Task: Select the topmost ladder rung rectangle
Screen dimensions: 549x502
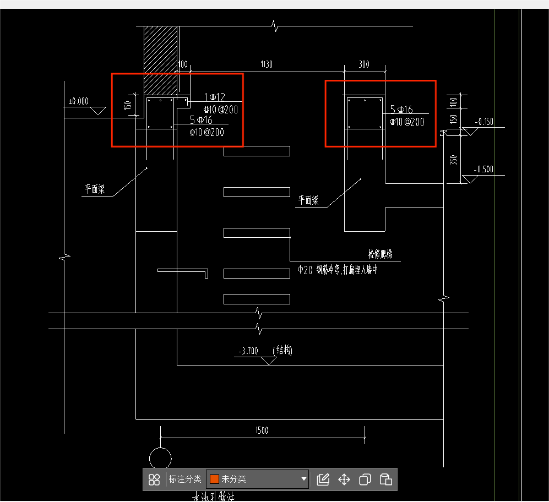Action: [x=257, y=151]
